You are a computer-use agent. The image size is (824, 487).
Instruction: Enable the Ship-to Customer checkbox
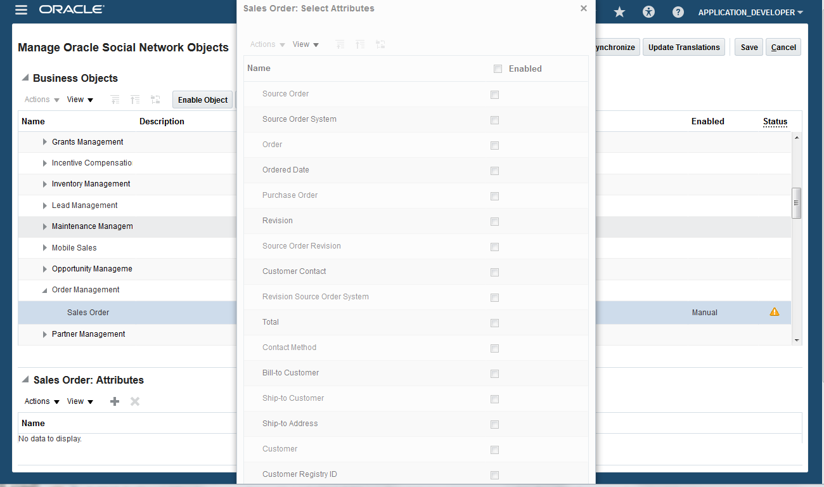[494, 399]
